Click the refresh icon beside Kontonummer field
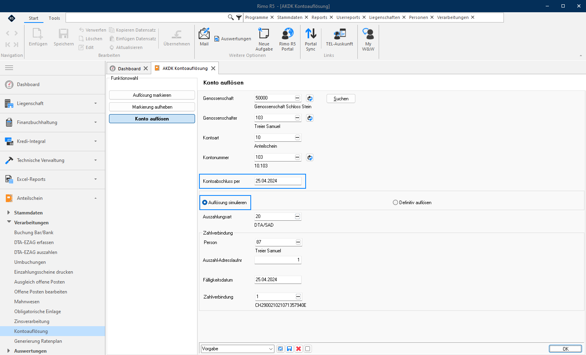This screenshot has height=355, width=586. 310,158
